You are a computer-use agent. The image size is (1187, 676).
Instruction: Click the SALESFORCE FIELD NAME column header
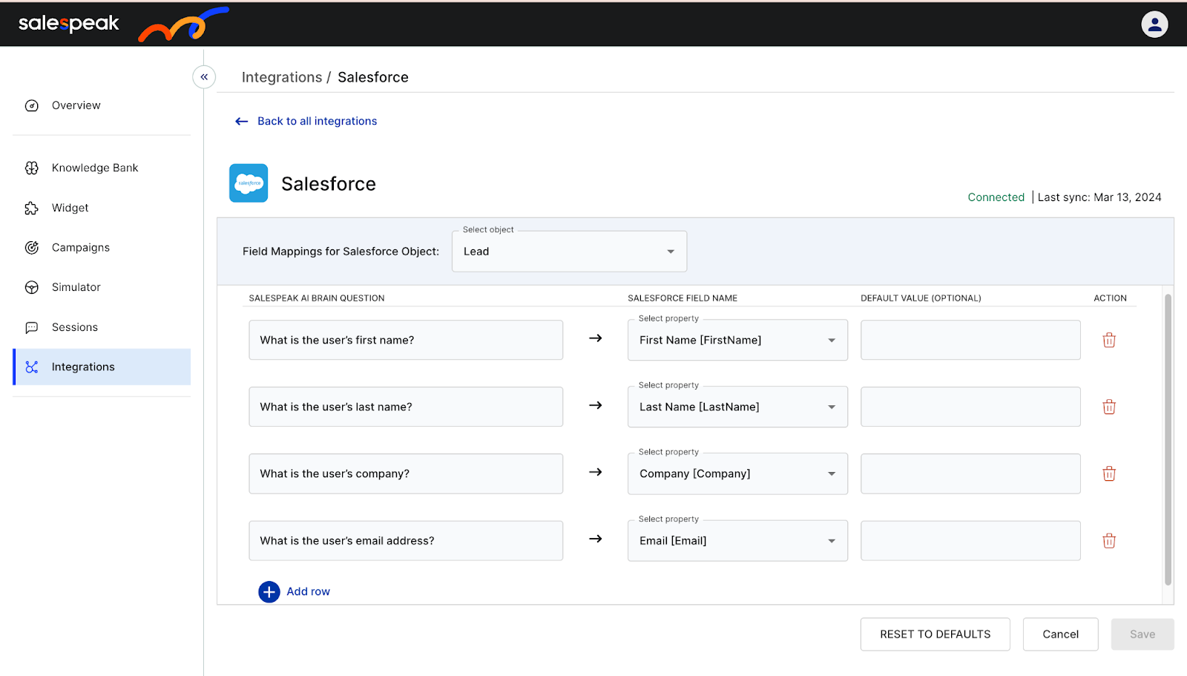pos(683,298)
